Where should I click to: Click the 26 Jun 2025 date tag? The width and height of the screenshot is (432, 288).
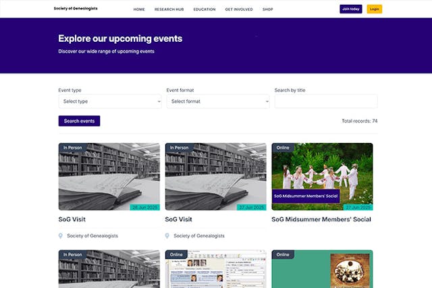[x=144, y=207]
